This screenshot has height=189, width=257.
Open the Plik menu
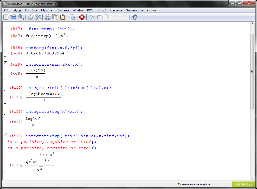(x=7, y=10)
